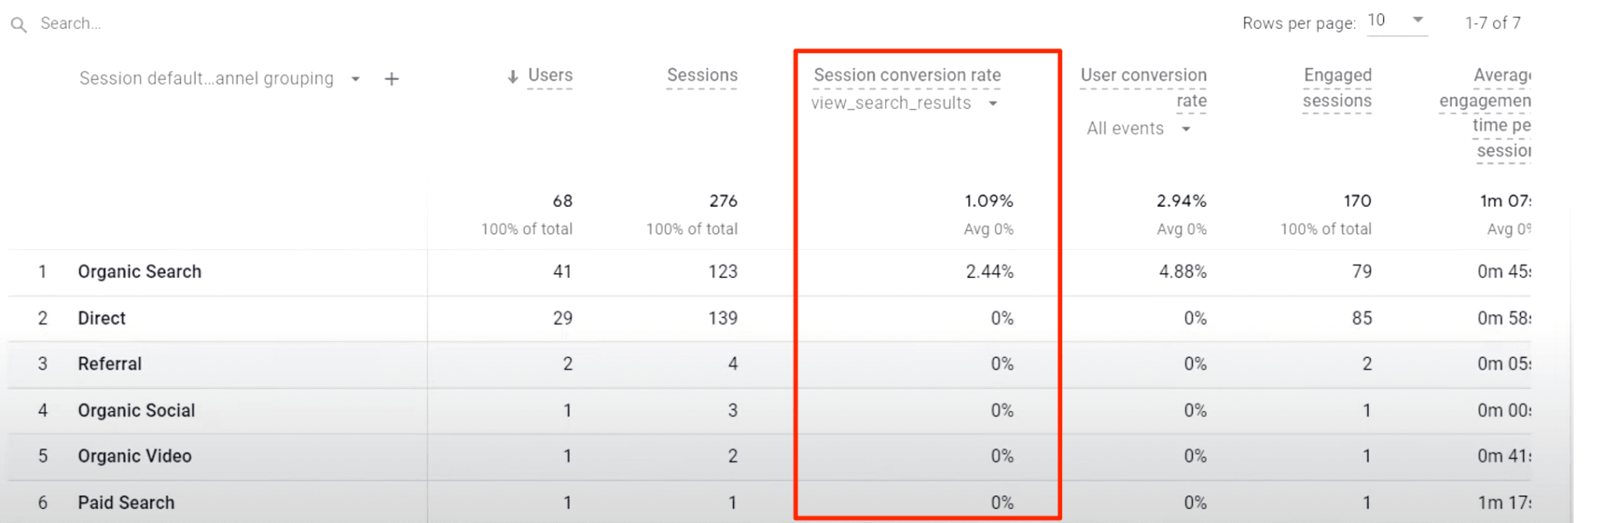
Task: Sort by Session conversion rate header
Action: 907,75
